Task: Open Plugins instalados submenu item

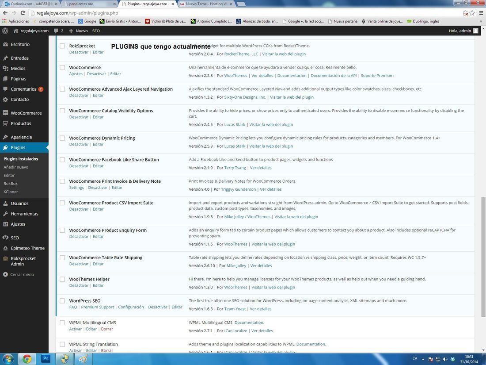Action: coord(21,158)
